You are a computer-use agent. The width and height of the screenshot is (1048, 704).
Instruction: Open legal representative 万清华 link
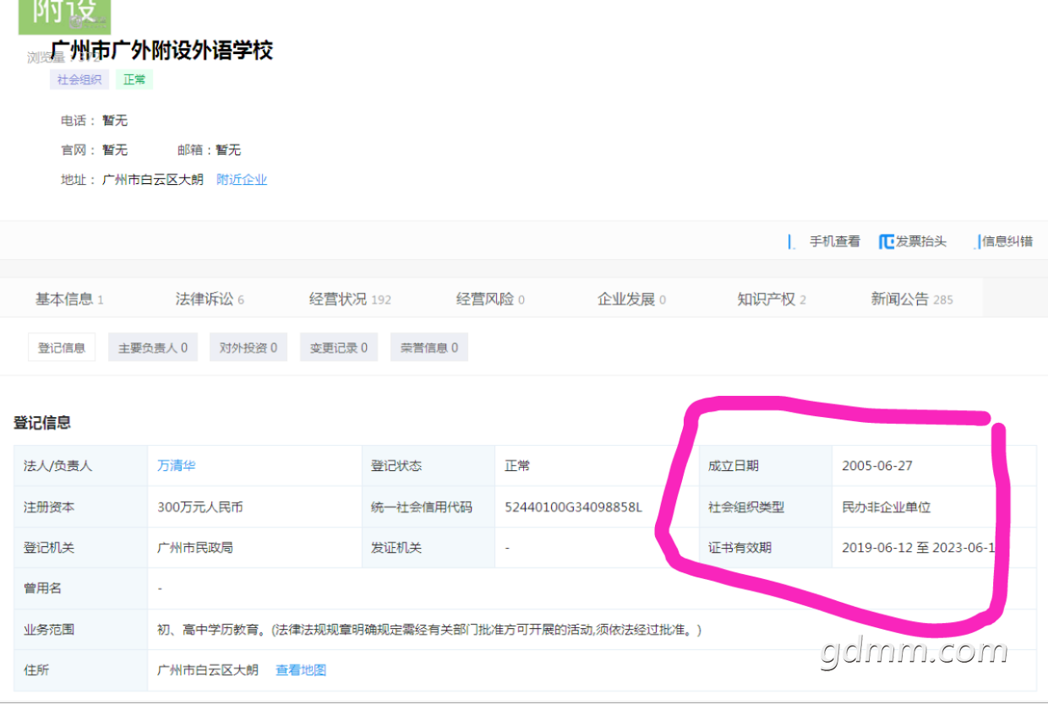pos(177,465)
